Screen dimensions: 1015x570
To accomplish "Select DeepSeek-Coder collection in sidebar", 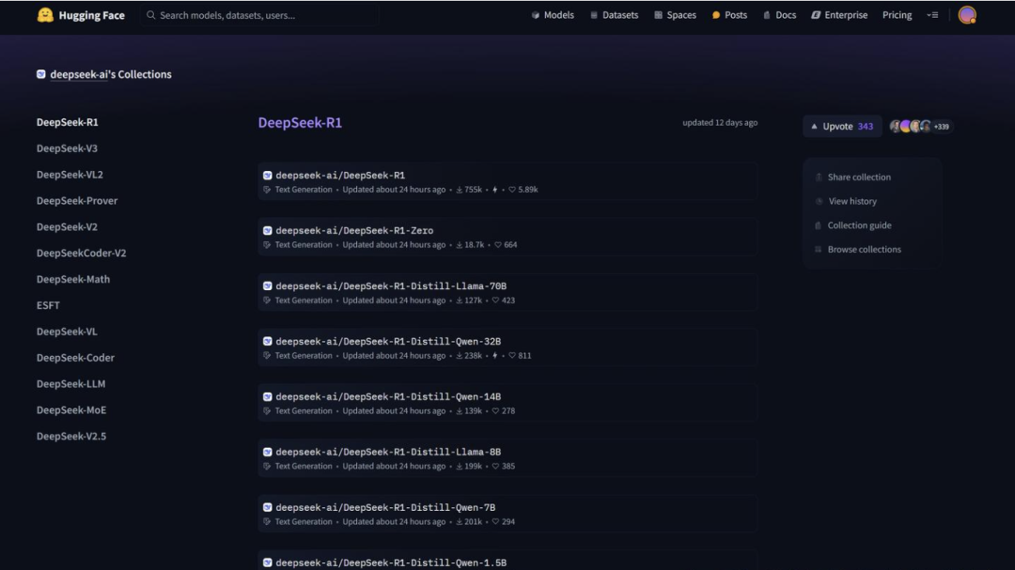I will point(75,358).
